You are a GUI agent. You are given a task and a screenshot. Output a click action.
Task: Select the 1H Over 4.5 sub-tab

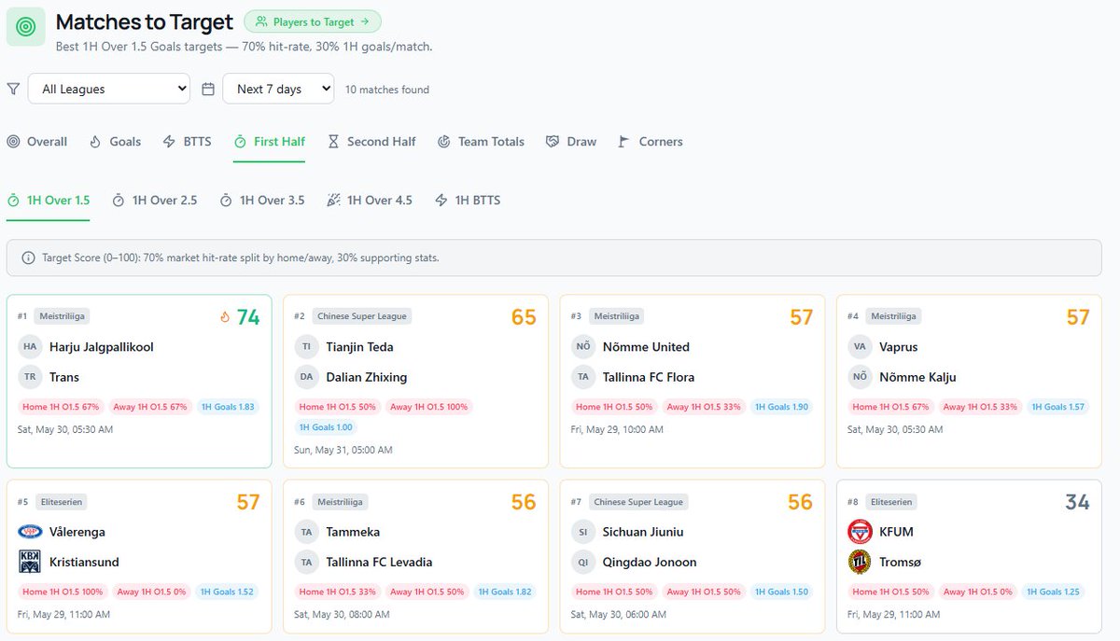click(370, 200)
